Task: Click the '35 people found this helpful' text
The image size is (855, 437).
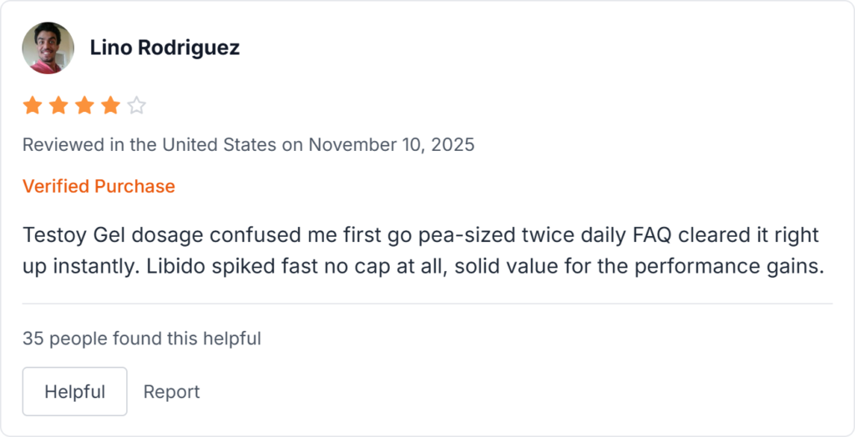Action: (x=142, y=339)
